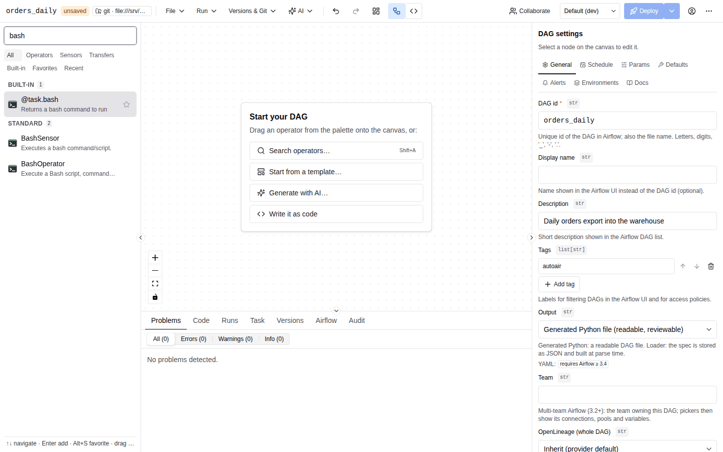Select the BashOperator palette entry
Screen dimensions: 723x452
(x=70, y=168)
